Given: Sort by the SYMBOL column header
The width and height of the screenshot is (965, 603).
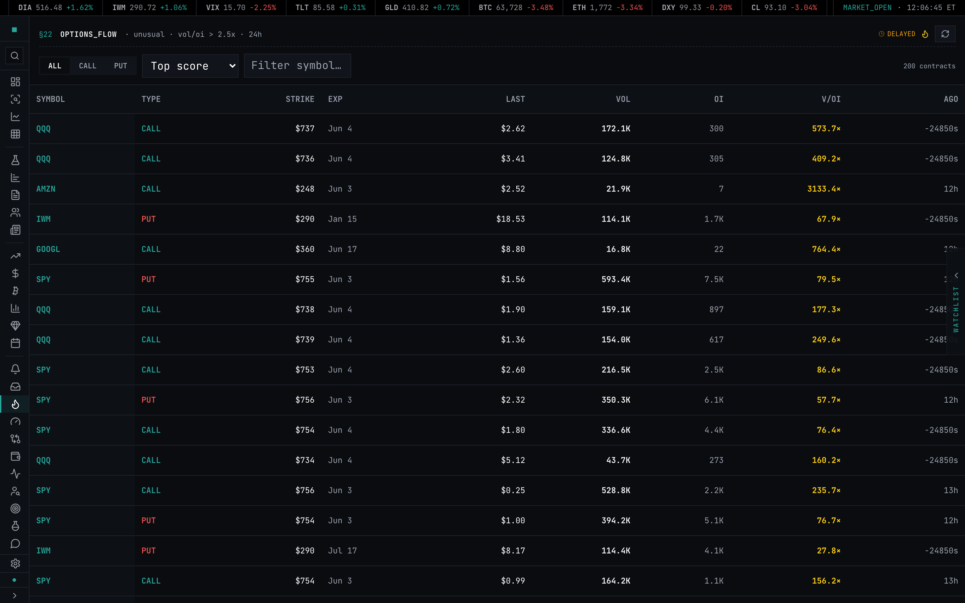Looking at the screenshot, I should tap(51, 99).
